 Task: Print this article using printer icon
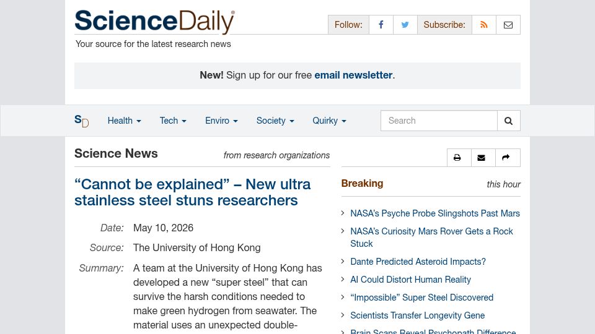(459, 158)
